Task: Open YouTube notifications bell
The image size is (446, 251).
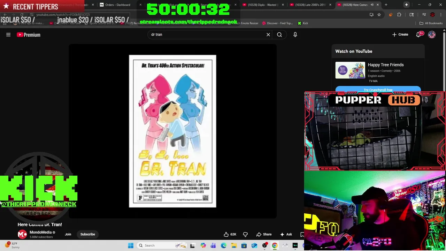Action: click(x=419, y=35)
